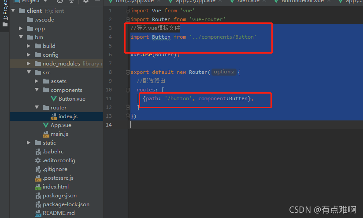Fold the export default block on line 8
This screenshot has height=218, width=363.
(128, 72)
